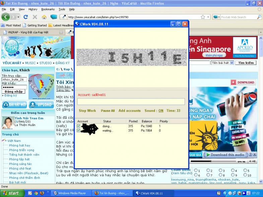This screenshot has height=197, width=263.
Task: Open Bookmarks menu in Firefox
Action: 48,9
